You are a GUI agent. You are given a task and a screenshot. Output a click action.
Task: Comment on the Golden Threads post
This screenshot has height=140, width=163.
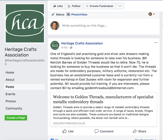click(104, 131)
